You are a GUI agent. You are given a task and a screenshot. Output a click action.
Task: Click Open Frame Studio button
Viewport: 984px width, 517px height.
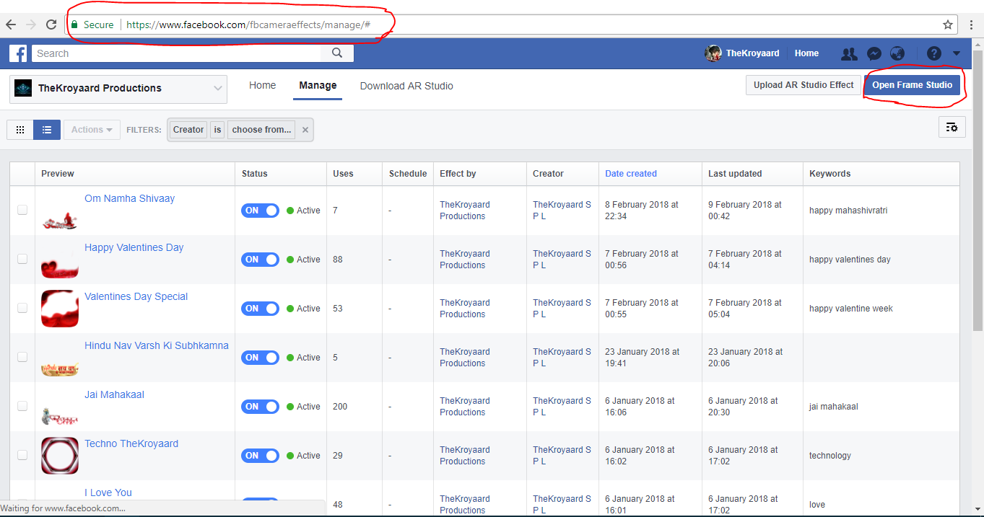click(913, 85)
